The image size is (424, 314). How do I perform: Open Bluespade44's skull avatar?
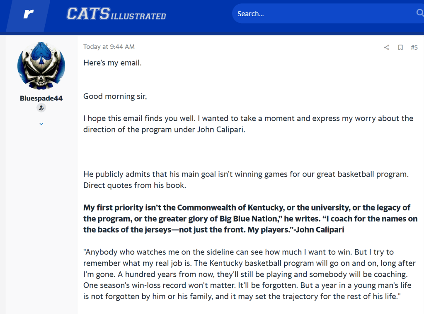click(x=41, y=66)
